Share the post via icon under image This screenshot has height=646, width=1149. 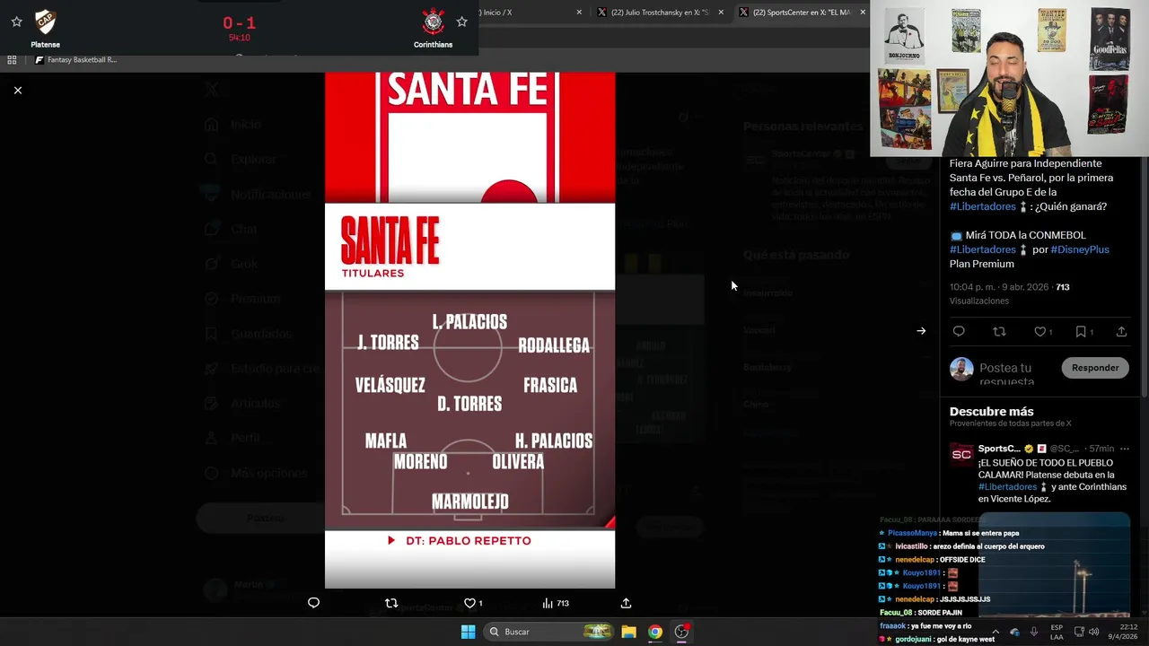[x=626, y=603]
